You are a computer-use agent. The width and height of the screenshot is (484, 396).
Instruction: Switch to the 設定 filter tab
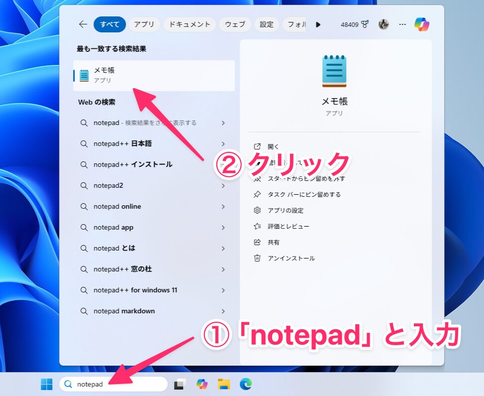tap(267, 24)
